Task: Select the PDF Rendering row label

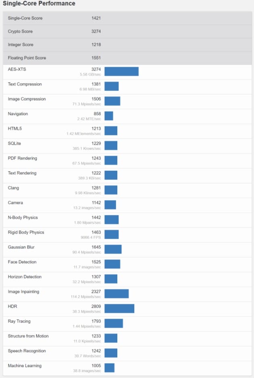Action: [x=22, y=158]
